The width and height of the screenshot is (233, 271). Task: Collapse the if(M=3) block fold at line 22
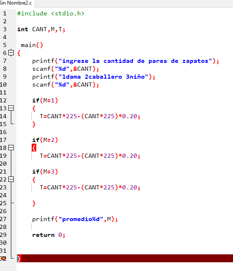tap(11, 179)
